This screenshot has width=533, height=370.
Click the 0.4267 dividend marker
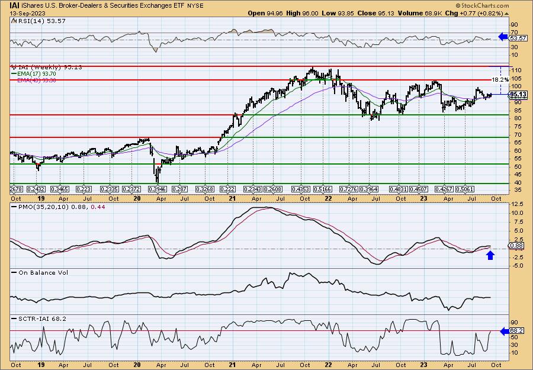click(x=445, y=189)
